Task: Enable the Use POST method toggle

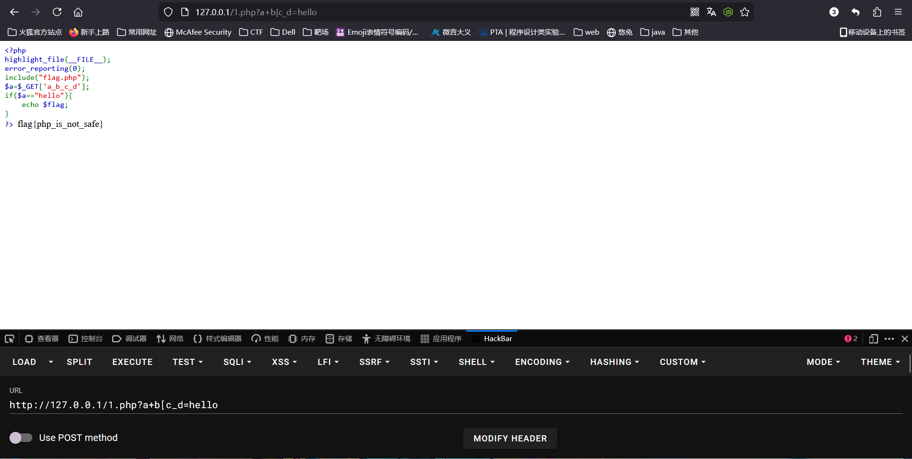Action: (x=21, y=438)
